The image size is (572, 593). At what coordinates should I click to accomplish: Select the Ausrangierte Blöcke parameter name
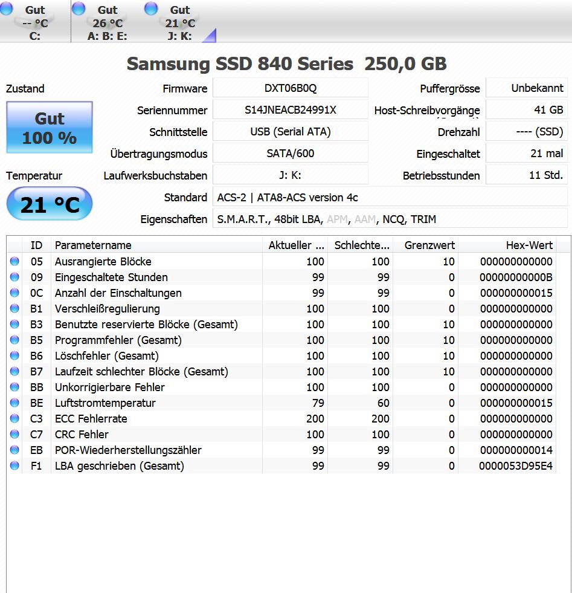click(x=103, y=261)
